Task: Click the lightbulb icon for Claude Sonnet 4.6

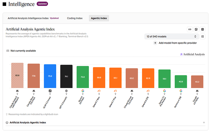Action: tap(132, 94)
